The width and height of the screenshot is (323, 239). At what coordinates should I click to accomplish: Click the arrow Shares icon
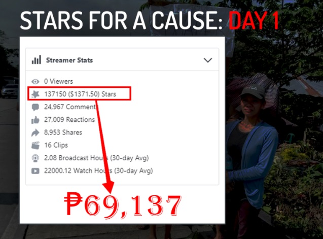tap(35, 132)
